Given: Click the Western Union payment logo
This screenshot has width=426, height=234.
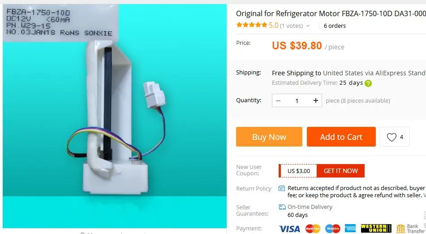Looking at the screenshot, I should click(376, 229).
